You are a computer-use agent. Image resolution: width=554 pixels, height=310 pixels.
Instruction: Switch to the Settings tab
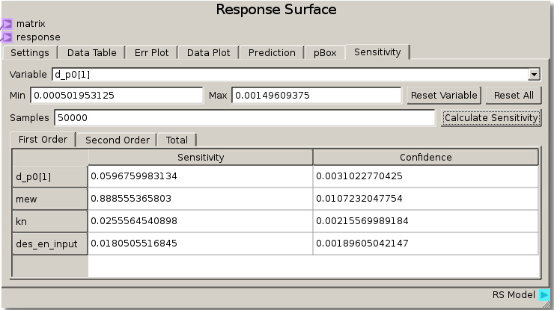coord(30,53)
